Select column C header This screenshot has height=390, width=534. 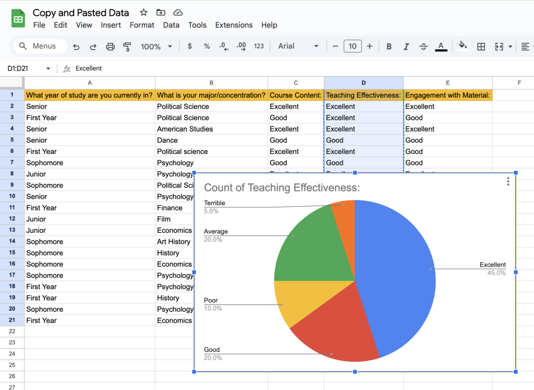click(296, 83)
